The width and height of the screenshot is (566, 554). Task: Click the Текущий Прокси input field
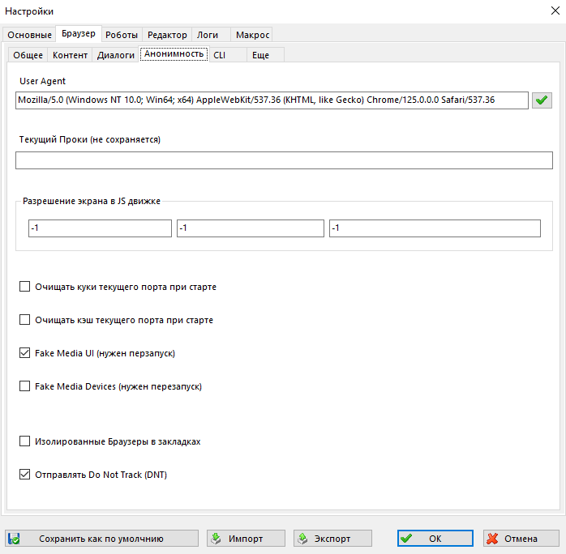pyautogui.click(x=284, y=160)
